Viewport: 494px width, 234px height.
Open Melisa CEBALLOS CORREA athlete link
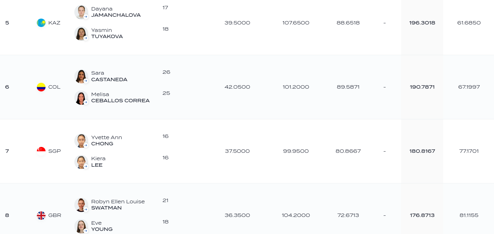tap(120, 97)
